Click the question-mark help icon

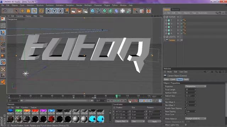click(x=135, y=11)
